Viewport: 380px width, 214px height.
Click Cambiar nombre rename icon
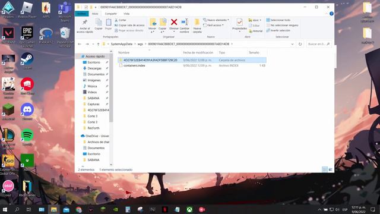[x=185, y=22]
